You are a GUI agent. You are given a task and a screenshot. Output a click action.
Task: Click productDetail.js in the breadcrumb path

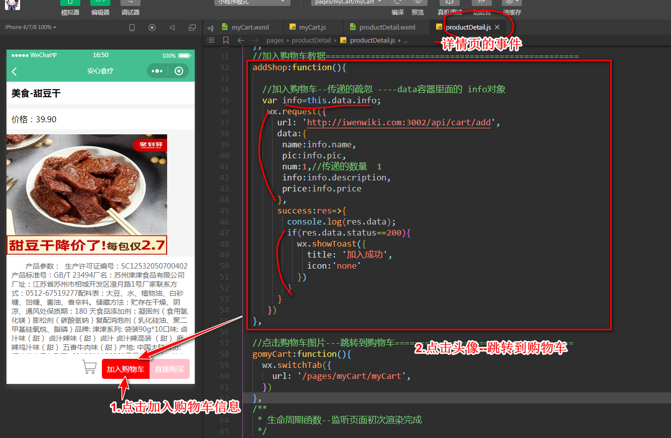click(x=372, y=41)
